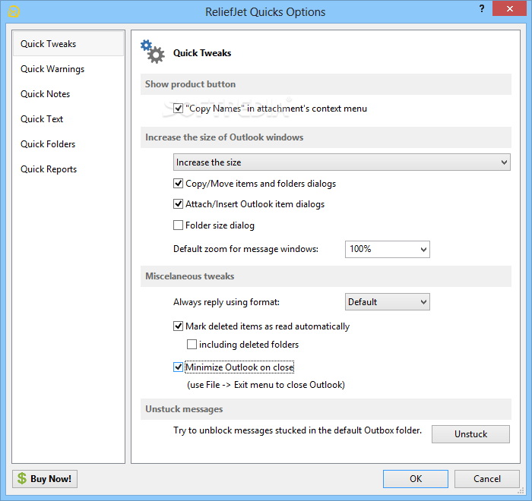Click the resize grip at dialog corner
The width and height of the screenshot is (532, 501).
521,491
